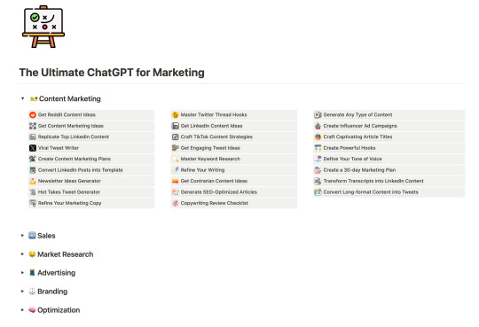Click the whiteboard easel page icon

43,27
